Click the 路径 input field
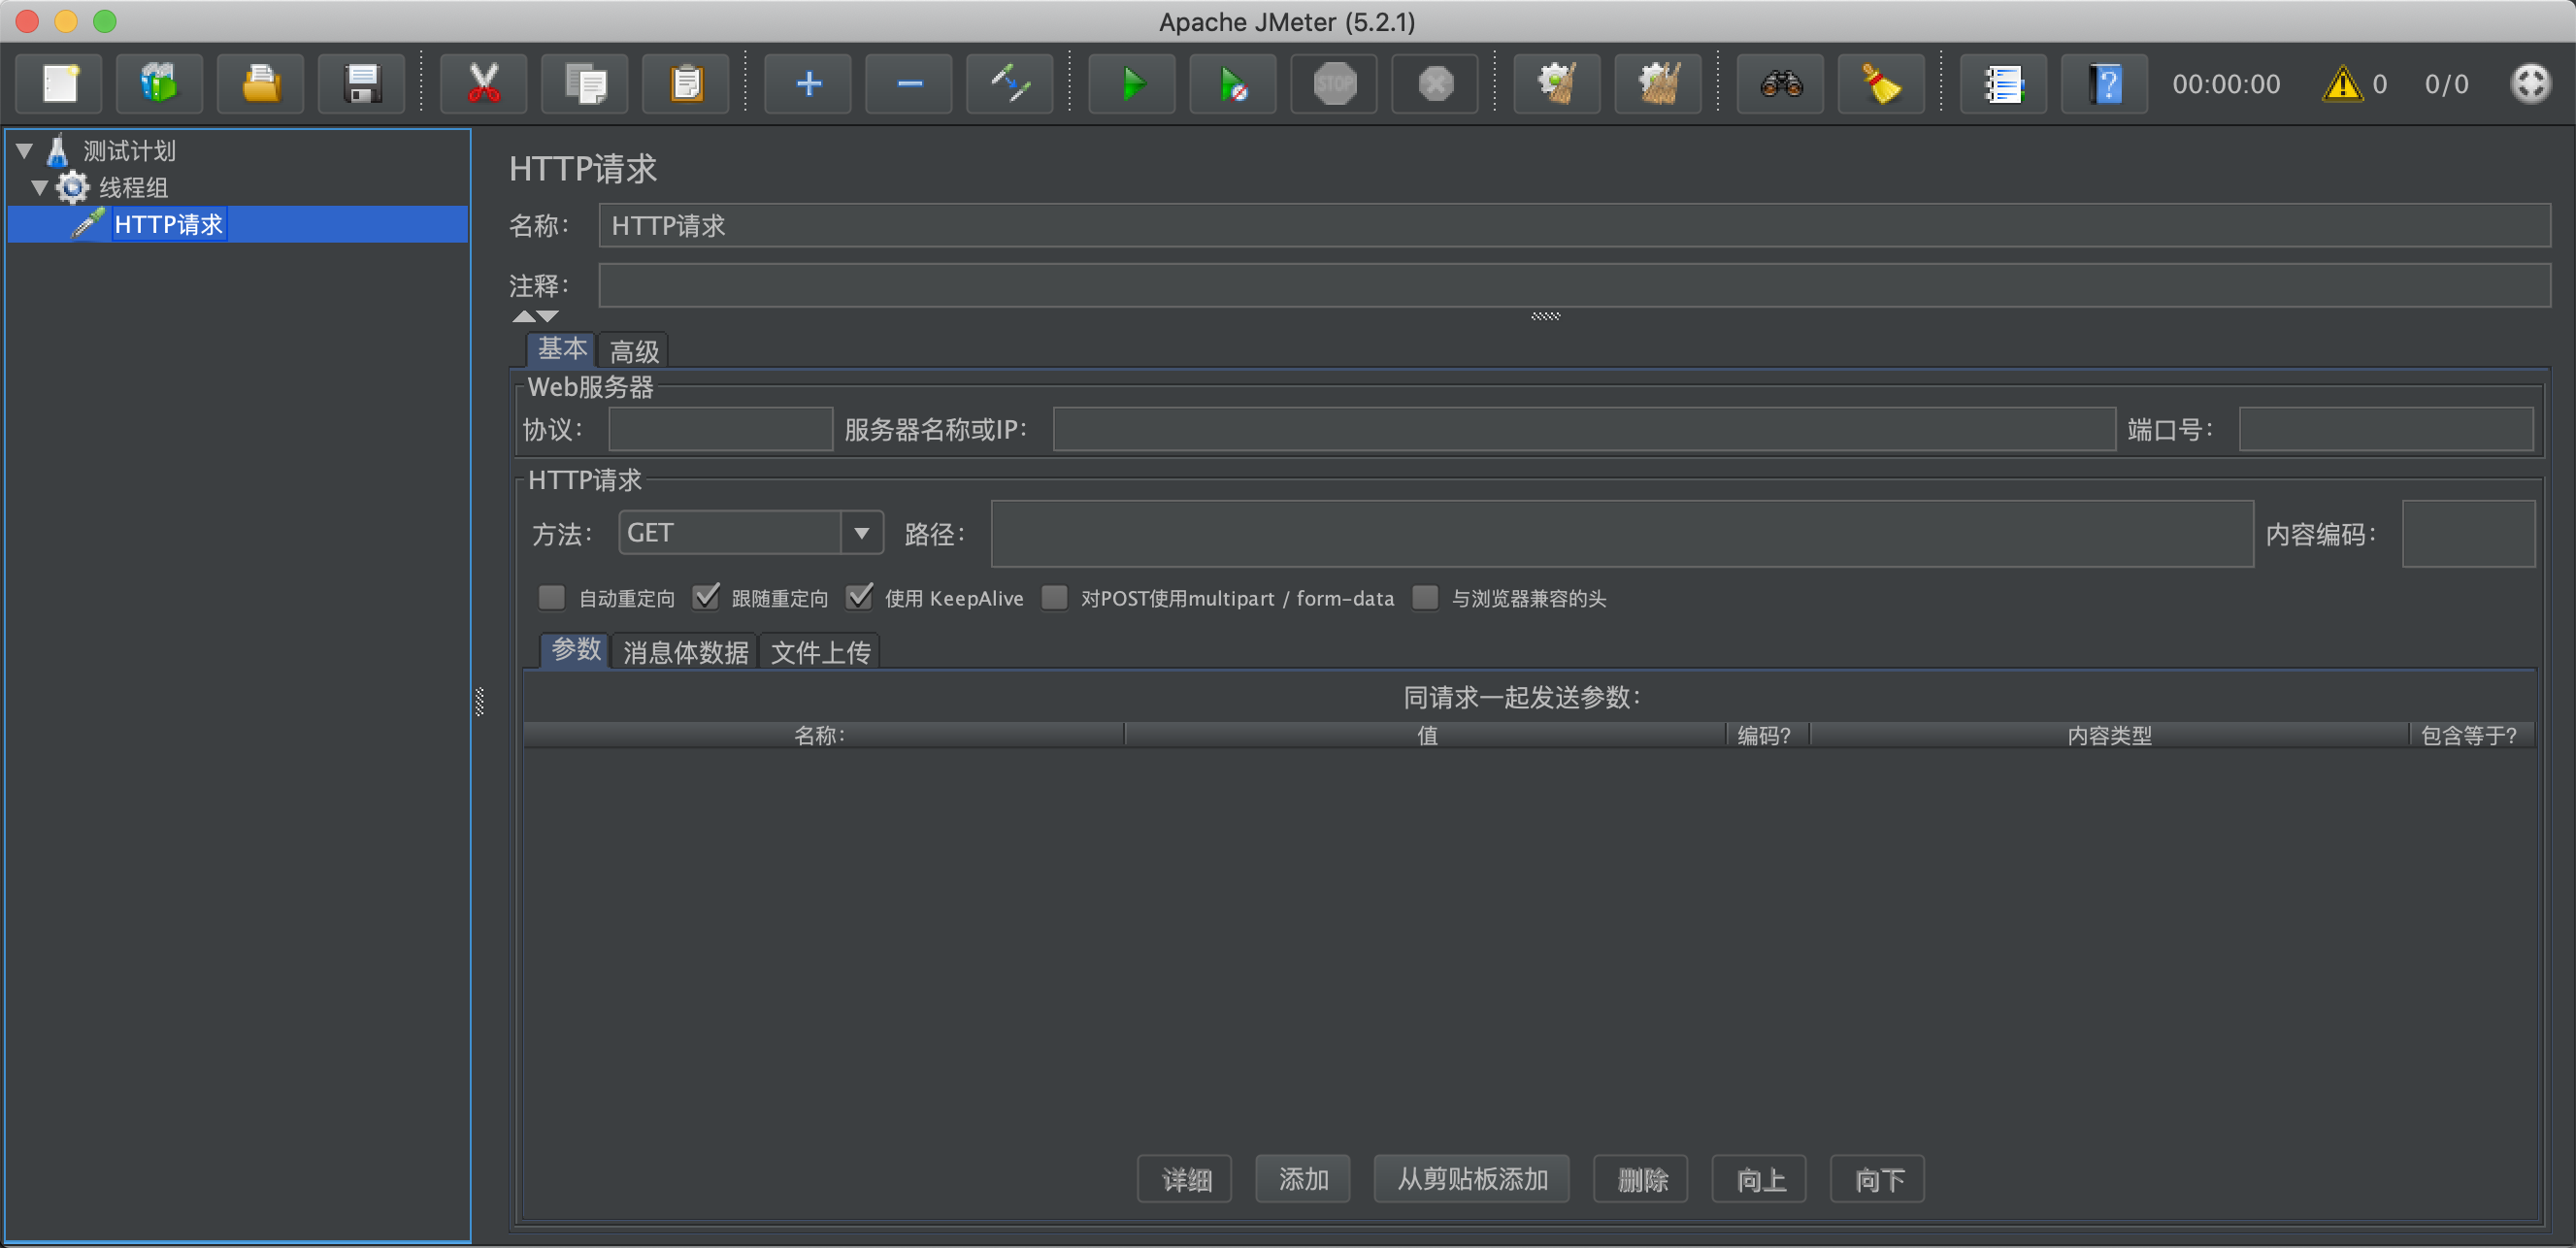 point(1622,534)
